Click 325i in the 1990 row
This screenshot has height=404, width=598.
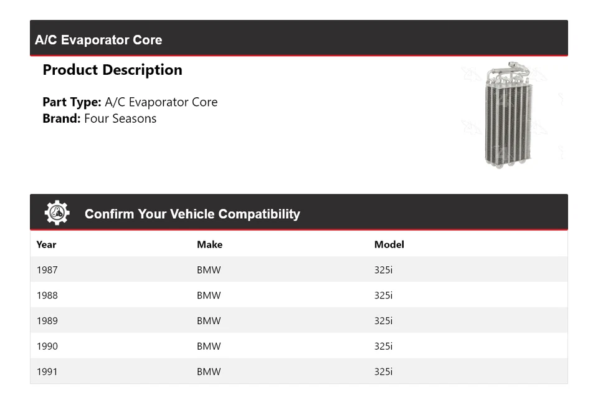point(383,346)
